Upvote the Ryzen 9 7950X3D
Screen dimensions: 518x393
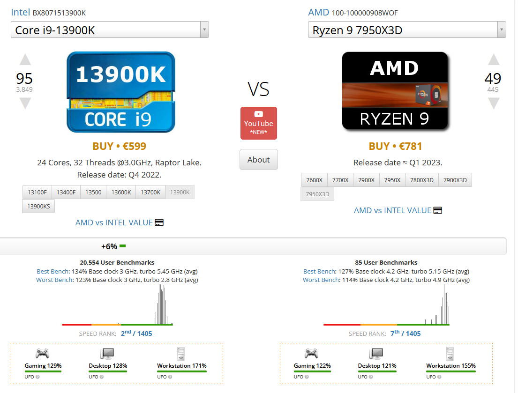[494, 60]
